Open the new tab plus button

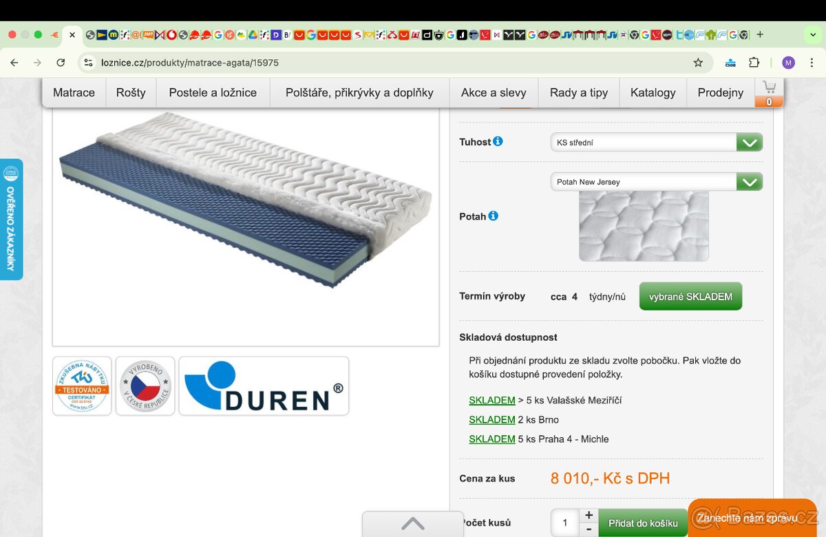tap(760, 34)
